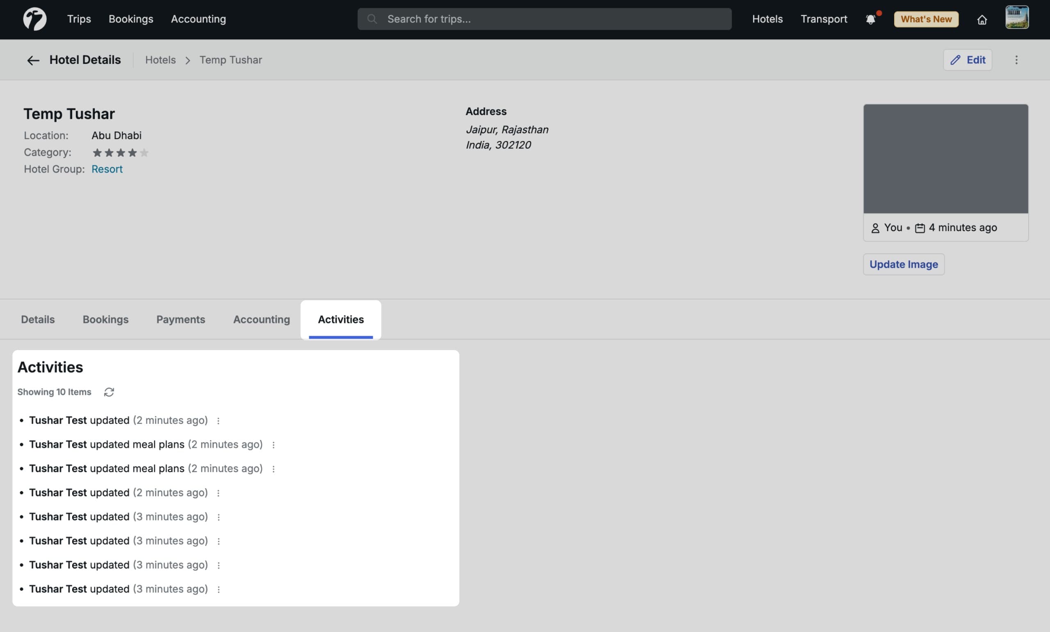
Task: Open options for first updated meal plans entry
Action: coord(273,445)
